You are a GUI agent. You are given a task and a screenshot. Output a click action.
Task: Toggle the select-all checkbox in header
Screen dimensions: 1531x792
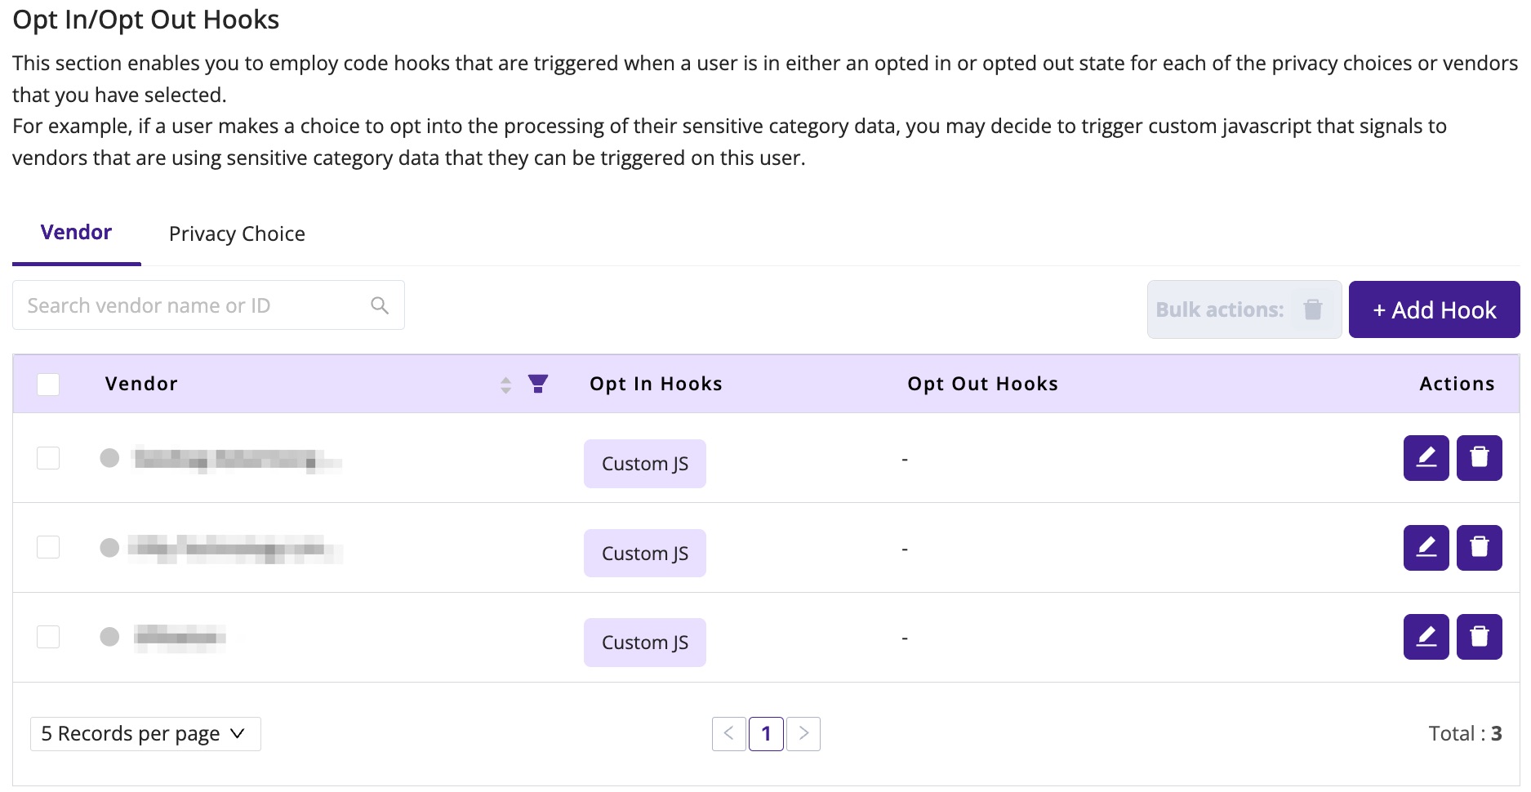coord(48,384)
